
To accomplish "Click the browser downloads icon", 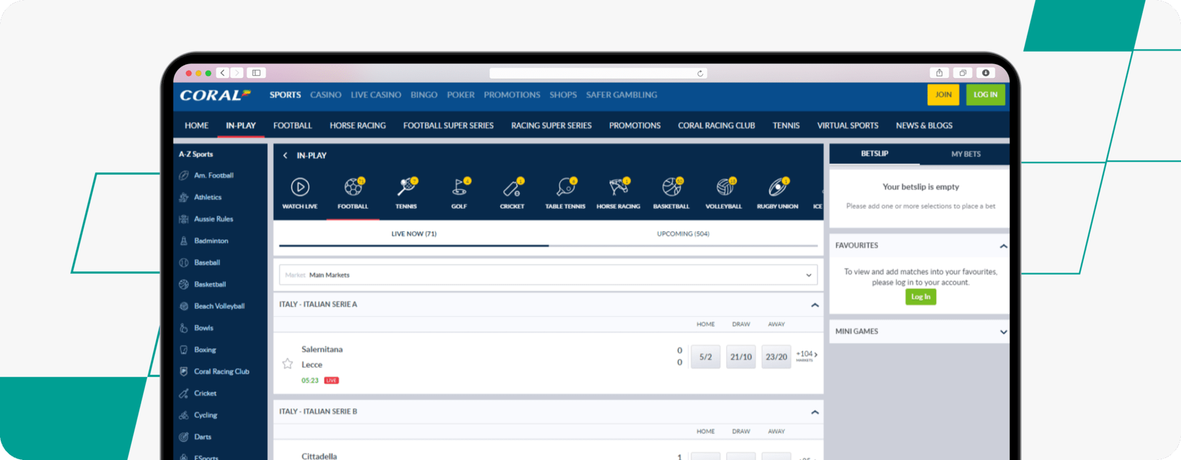I will point(985,73).
